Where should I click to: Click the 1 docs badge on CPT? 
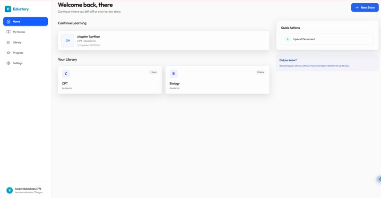pos(153,72)
